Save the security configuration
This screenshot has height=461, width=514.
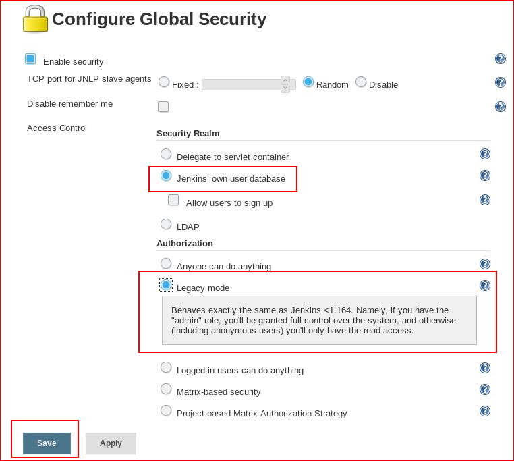(47, 443)
